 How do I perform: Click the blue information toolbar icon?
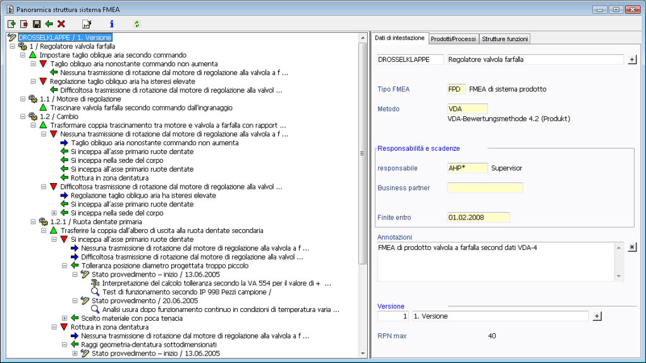point(111,24)
